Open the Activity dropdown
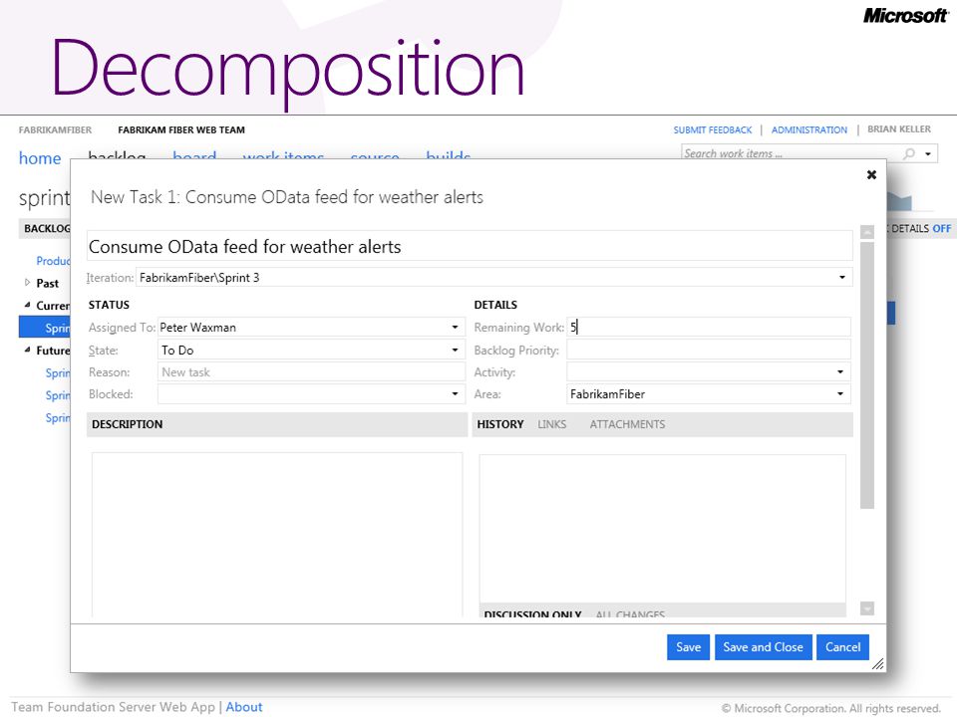 [840, 371]
